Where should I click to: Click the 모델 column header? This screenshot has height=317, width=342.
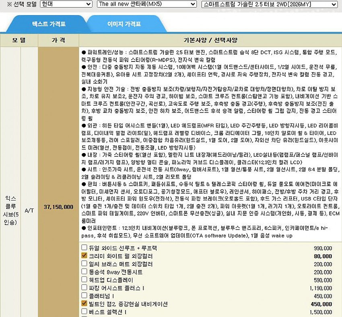click(19, 40)
